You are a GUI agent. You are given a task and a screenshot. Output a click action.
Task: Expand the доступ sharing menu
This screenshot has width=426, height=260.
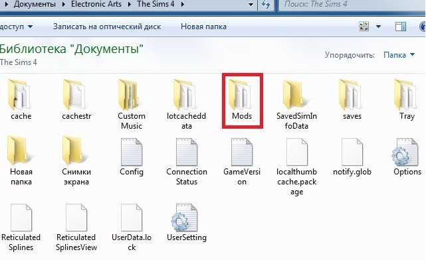tap(17, 27)
